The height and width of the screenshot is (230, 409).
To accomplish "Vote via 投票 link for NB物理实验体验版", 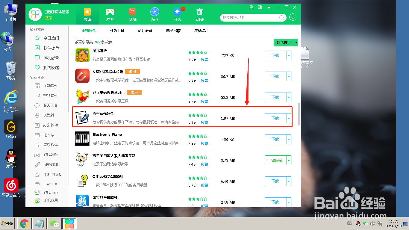I will tap(205, 81).
